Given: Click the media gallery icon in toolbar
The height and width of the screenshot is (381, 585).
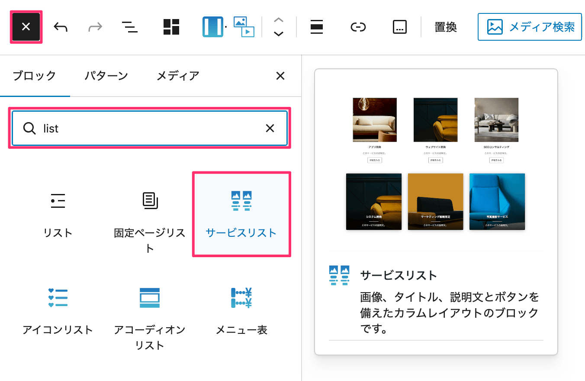Looking at the screenshot, I should click(x=244, y=27).
